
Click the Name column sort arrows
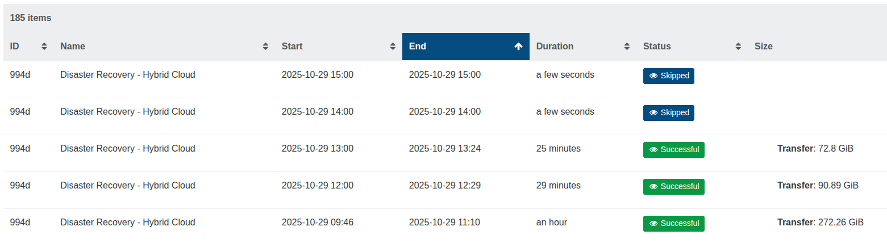tap(265, 47)
